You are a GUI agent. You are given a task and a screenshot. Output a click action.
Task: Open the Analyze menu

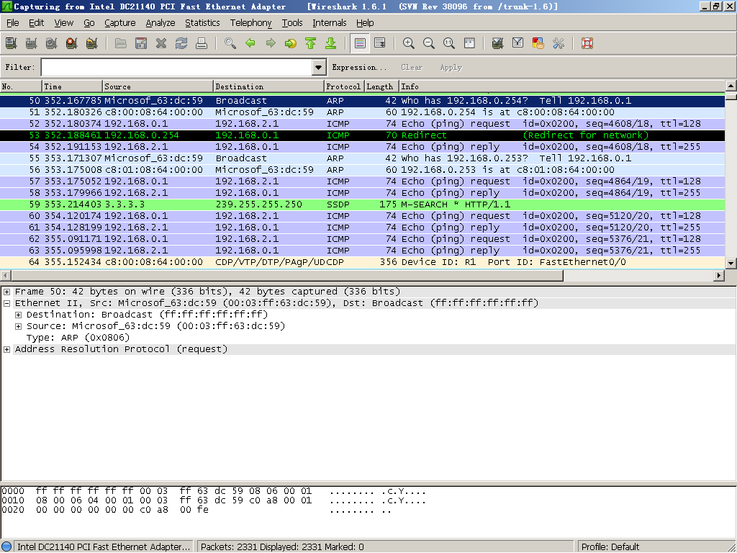tap(160, 23)
